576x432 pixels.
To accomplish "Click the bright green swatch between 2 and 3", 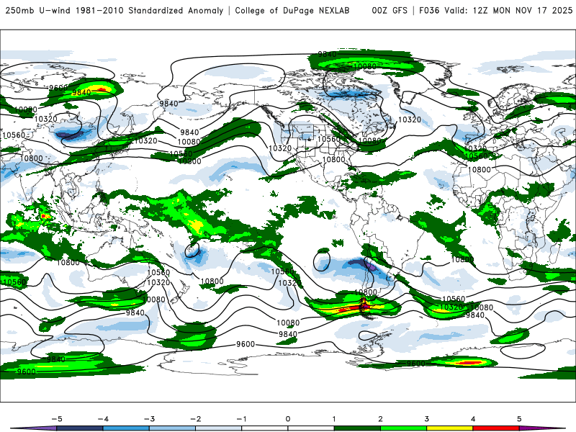I will [x=404, y=428].
